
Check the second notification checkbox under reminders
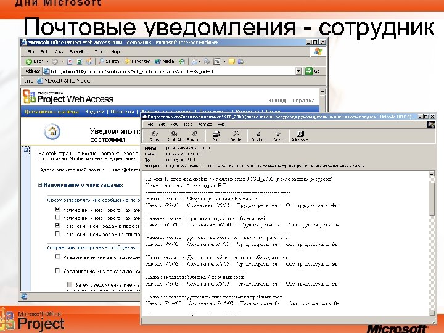tap(57, 217)
